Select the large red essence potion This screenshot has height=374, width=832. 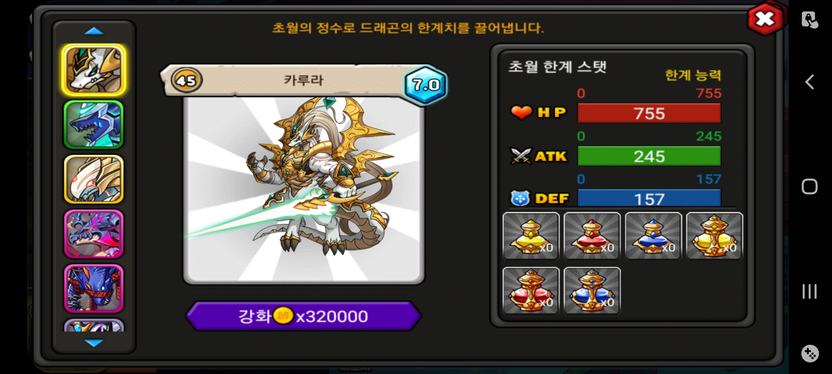coord(531,290)
